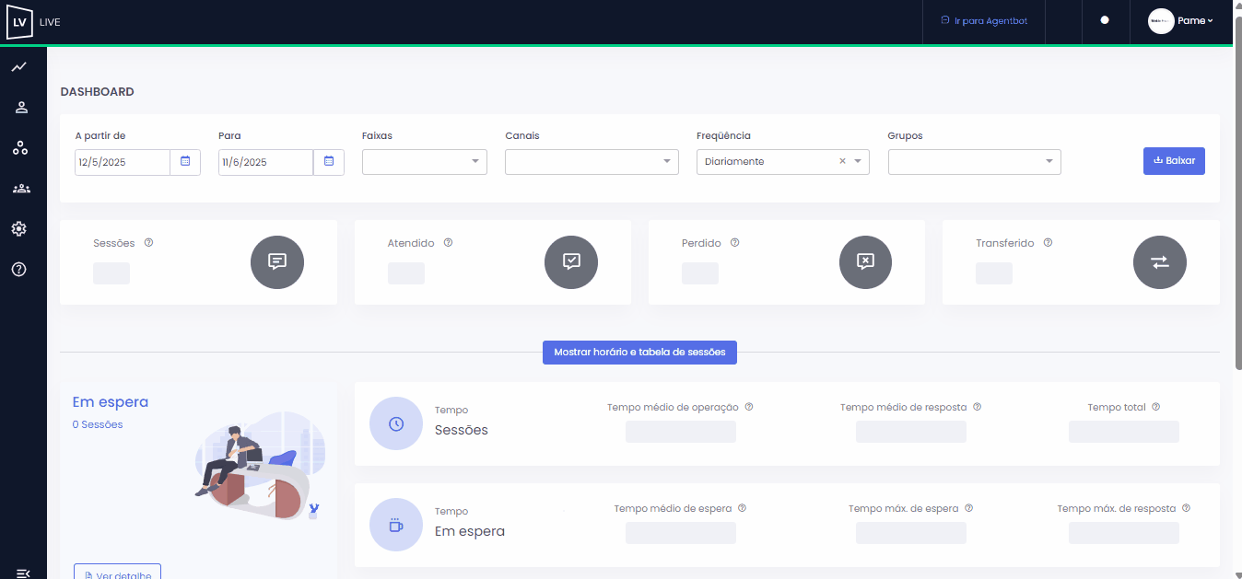Open the help question mark sidebar icon
This screenshot has width=1242, height=579.
click(x=19, y=270)
